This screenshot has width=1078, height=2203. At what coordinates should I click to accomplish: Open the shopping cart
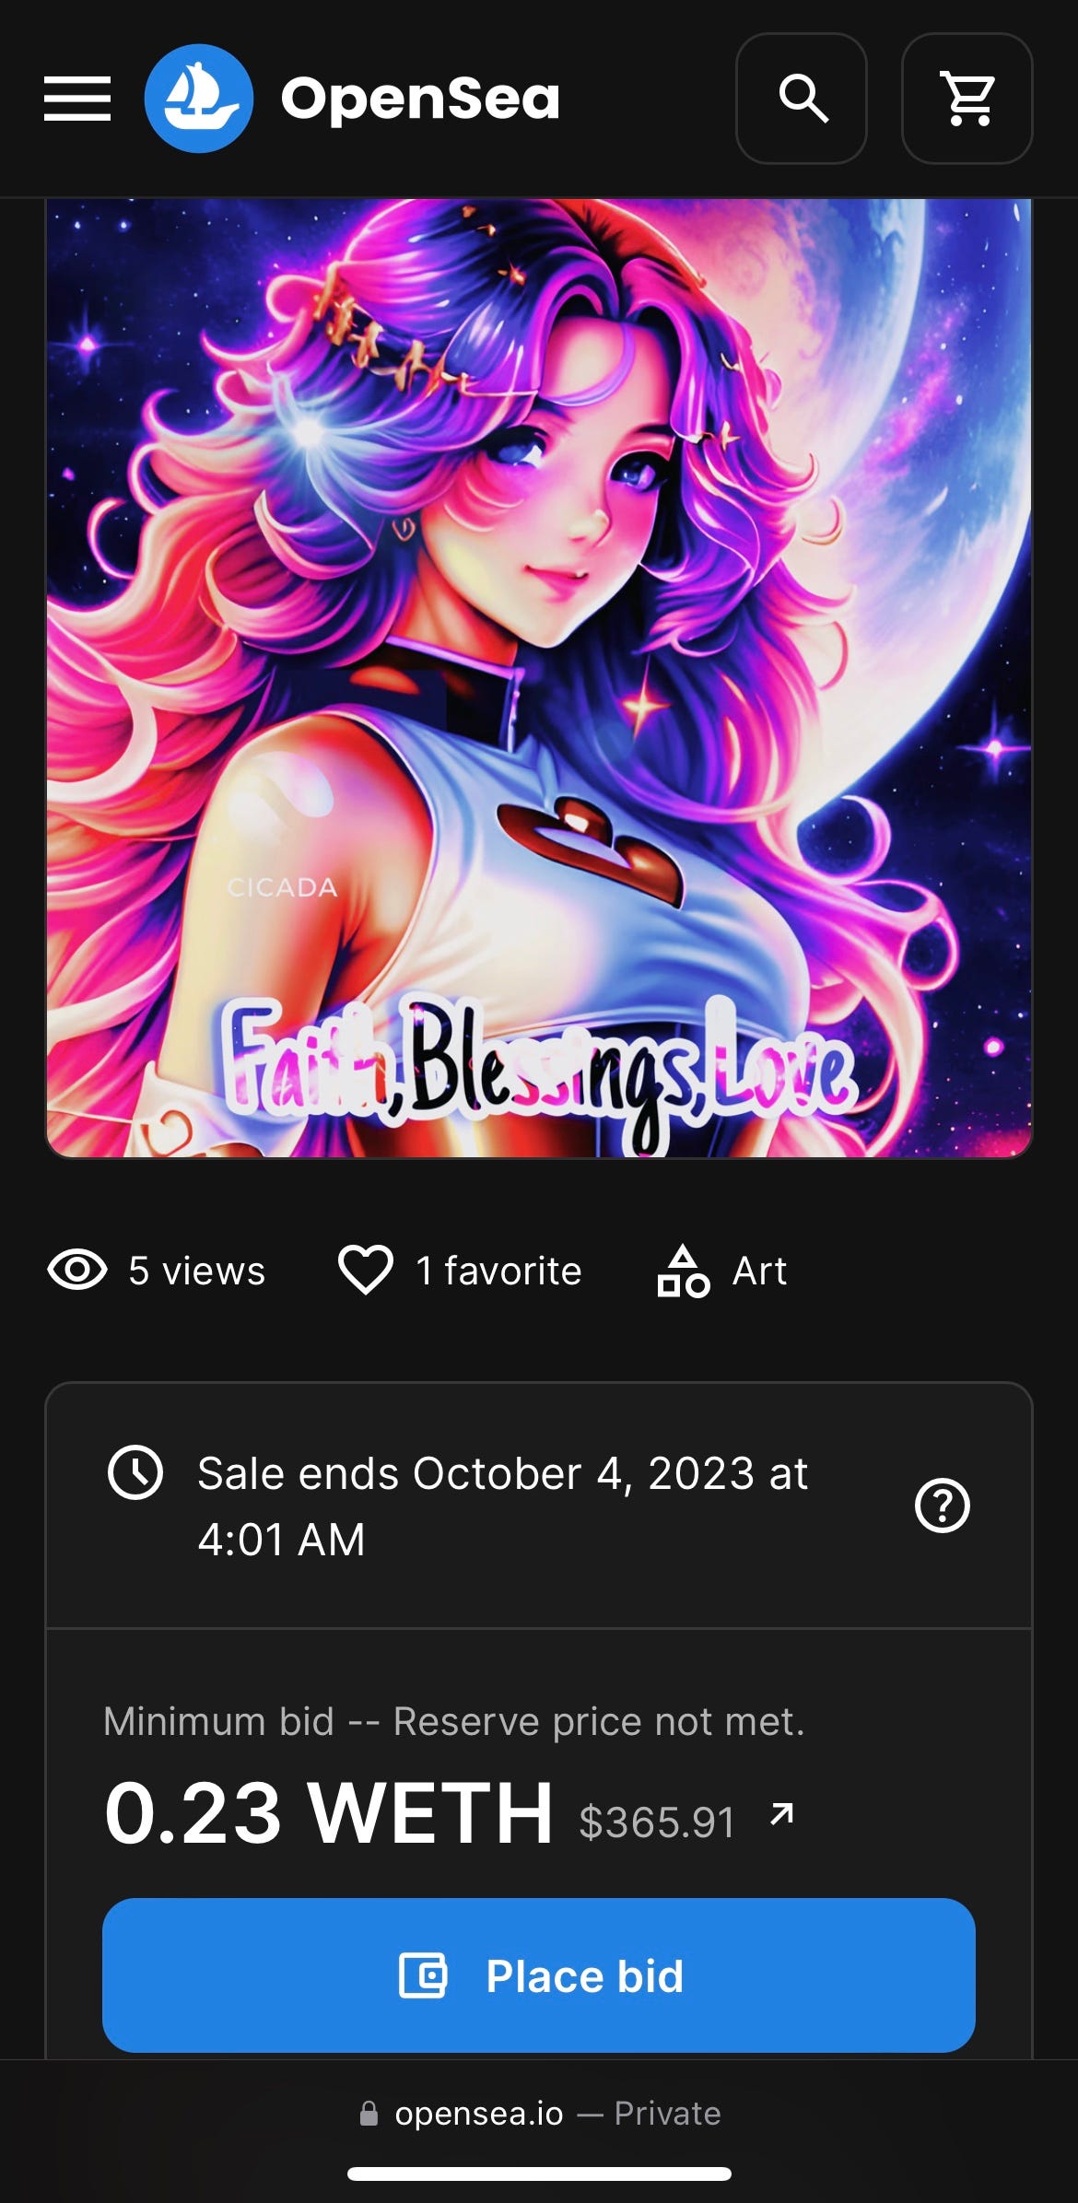point(967,99)
